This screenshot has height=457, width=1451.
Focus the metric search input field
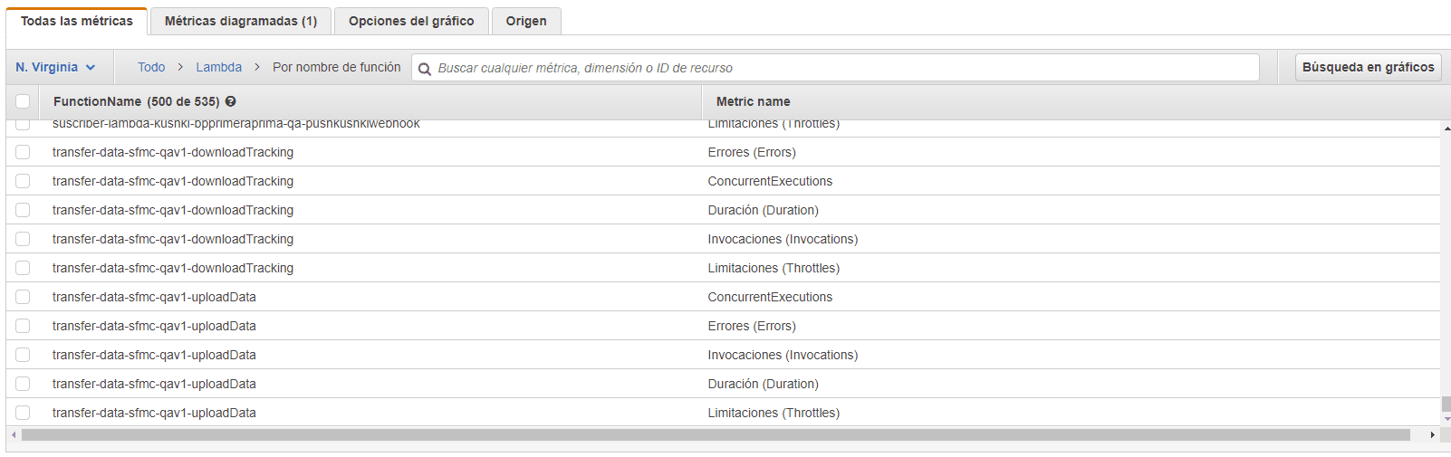pos(842,68)
